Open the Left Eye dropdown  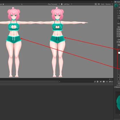(x=68, y=4)
